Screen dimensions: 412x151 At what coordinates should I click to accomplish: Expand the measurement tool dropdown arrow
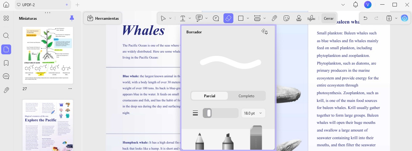(265, 19)
